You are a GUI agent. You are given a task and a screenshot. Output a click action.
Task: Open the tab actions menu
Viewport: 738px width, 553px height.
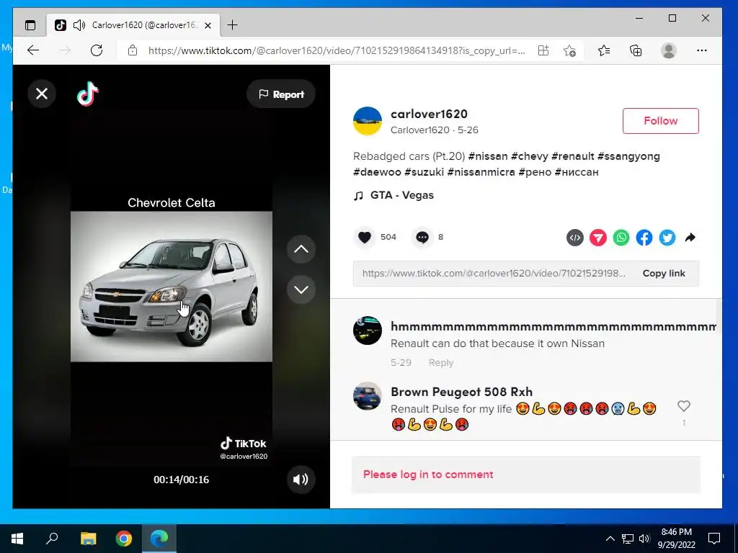coord(30,25)
